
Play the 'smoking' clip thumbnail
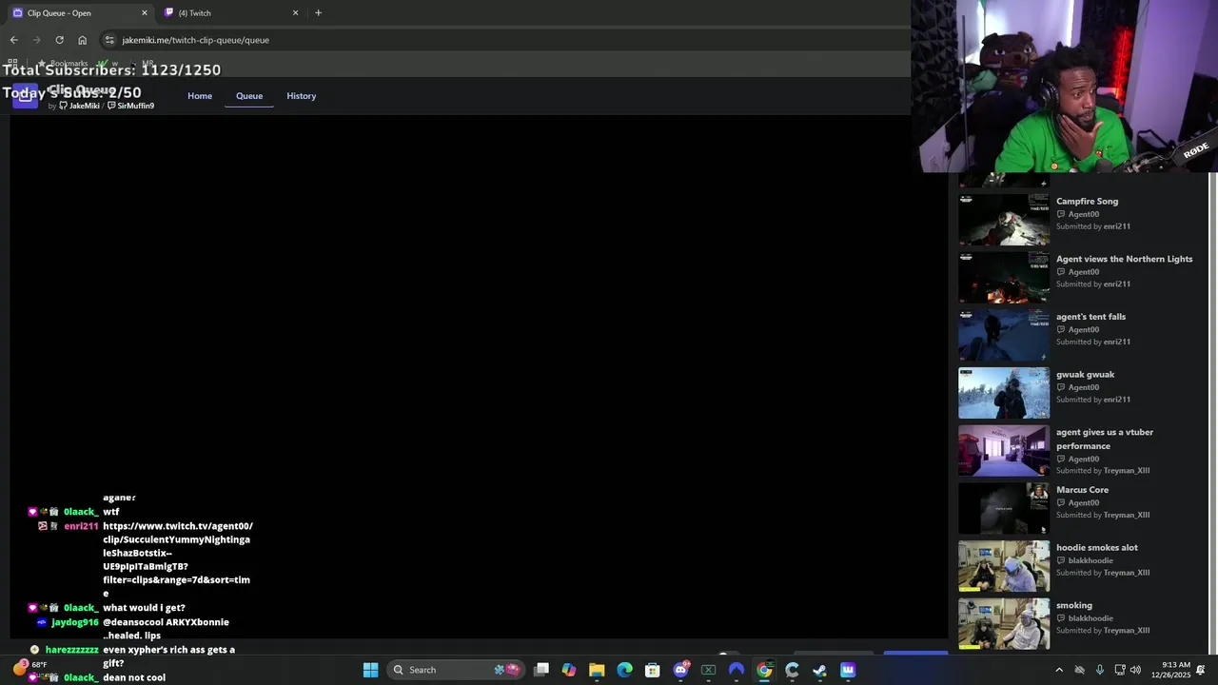pyautogui.click(x=1004, y=623)
